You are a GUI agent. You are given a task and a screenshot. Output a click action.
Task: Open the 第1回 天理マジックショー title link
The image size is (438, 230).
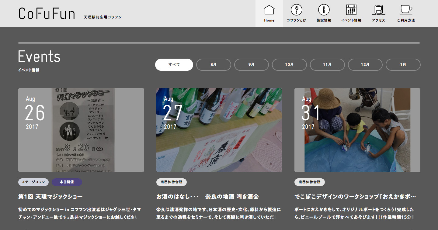[x=50, y=197]
